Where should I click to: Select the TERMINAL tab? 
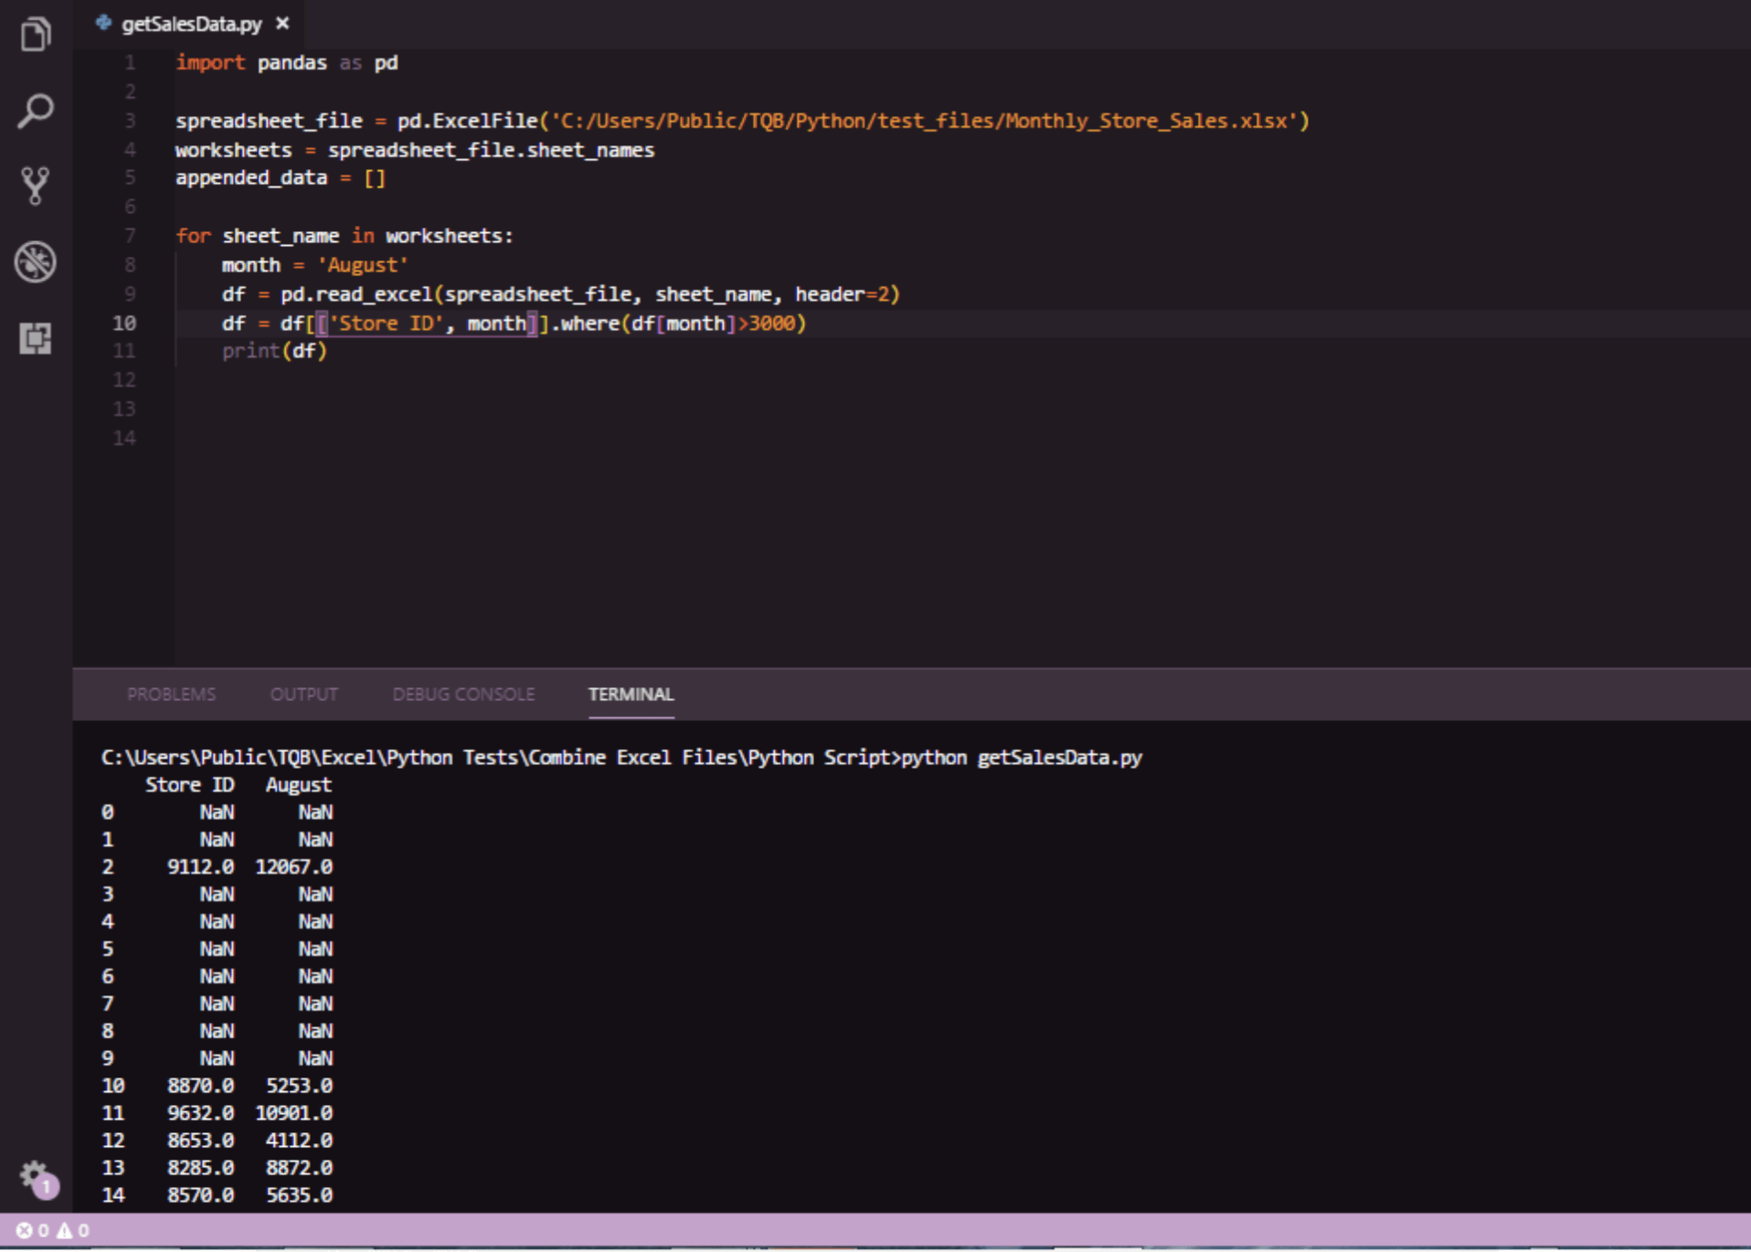click(x=631, y=695)
